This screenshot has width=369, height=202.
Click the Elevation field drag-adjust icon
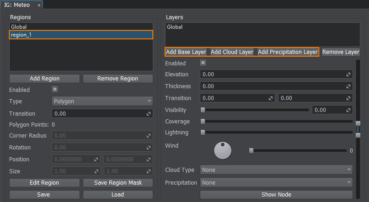(x=348, y=74)
